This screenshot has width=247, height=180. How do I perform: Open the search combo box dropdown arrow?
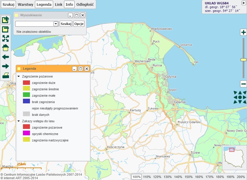pyautogui.click(x=56, y=24)
